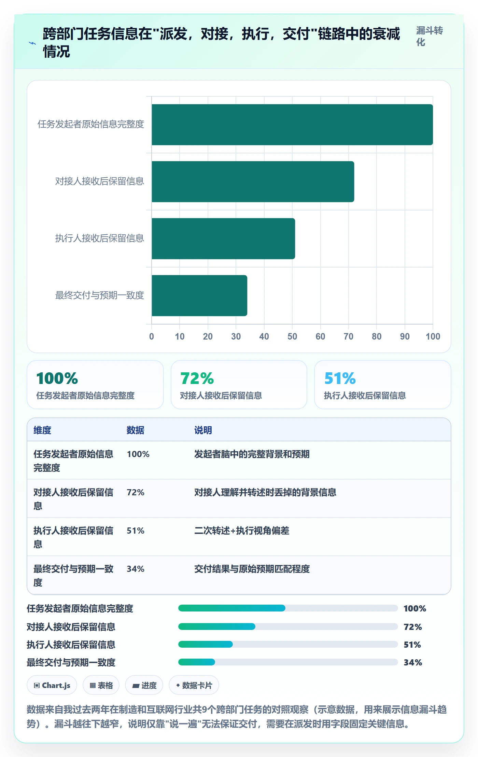Click the lightning icon beside the title
This screenshot has height=757, width=478.
(x=32, y=43)
